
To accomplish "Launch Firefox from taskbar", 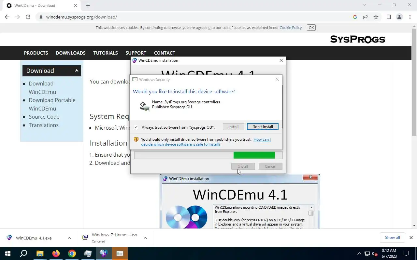I will (56, 253).
